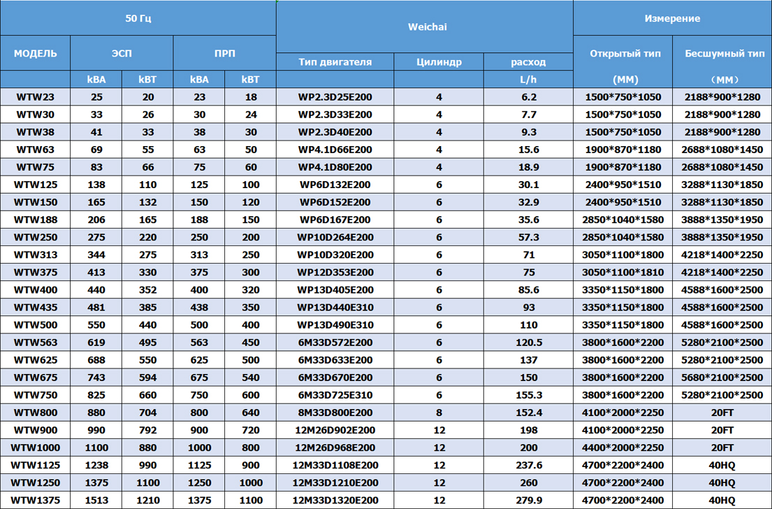Select fuel consumption value "57.3"
Viewport: 772px width, 509px height.
528,238
